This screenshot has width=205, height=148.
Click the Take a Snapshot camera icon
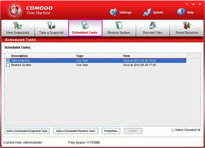pos(51,25)
